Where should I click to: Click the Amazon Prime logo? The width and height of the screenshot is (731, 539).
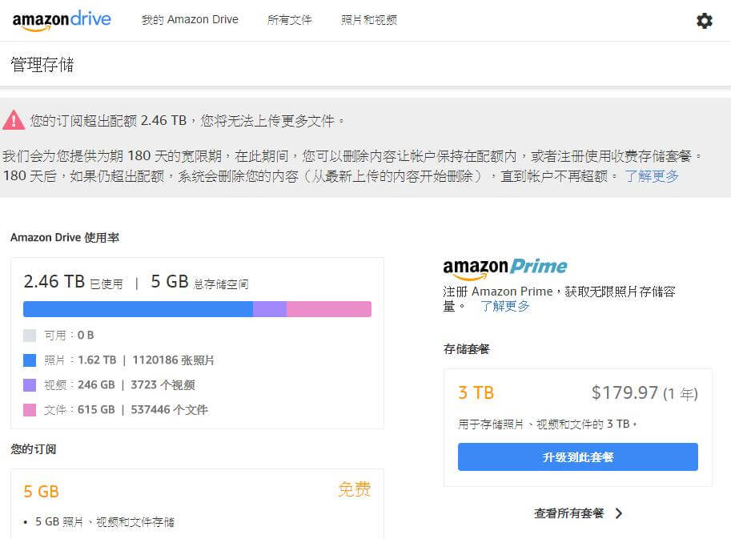click(x=504, y=267)
